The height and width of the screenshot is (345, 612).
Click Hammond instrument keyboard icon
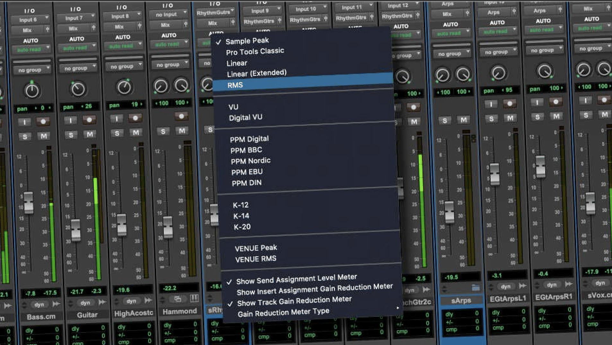pyautogui.click(x=194, y=298)
